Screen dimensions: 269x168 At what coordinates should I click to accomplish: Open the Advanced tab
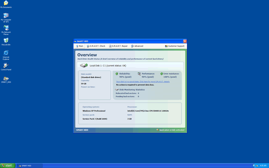[137, 46]
